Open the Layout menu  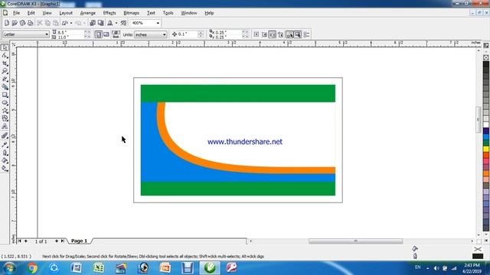[x=66, y=13]
